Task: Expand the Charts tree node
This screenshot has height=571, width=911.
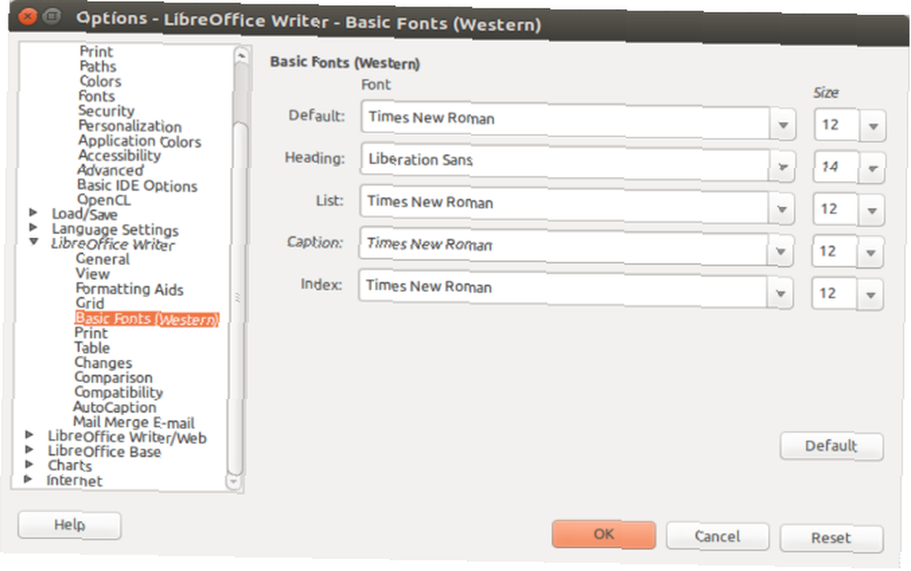Action: (x=29, y=464)
